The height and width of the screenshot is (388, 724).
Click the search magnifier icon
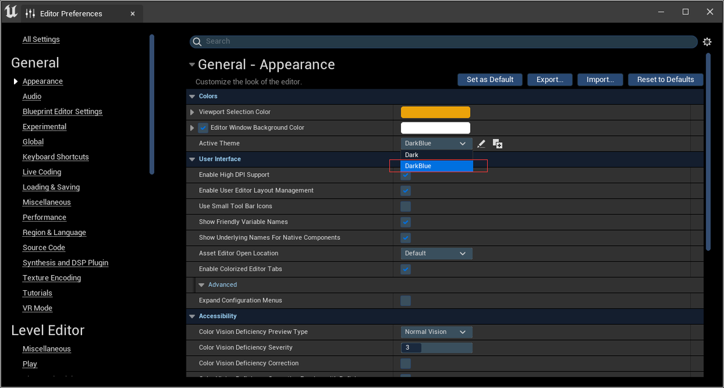pos(197,41)
